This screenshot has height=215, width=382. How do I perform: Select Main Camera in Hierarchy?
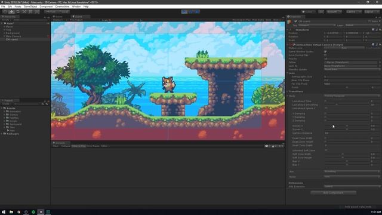[13, 36]
